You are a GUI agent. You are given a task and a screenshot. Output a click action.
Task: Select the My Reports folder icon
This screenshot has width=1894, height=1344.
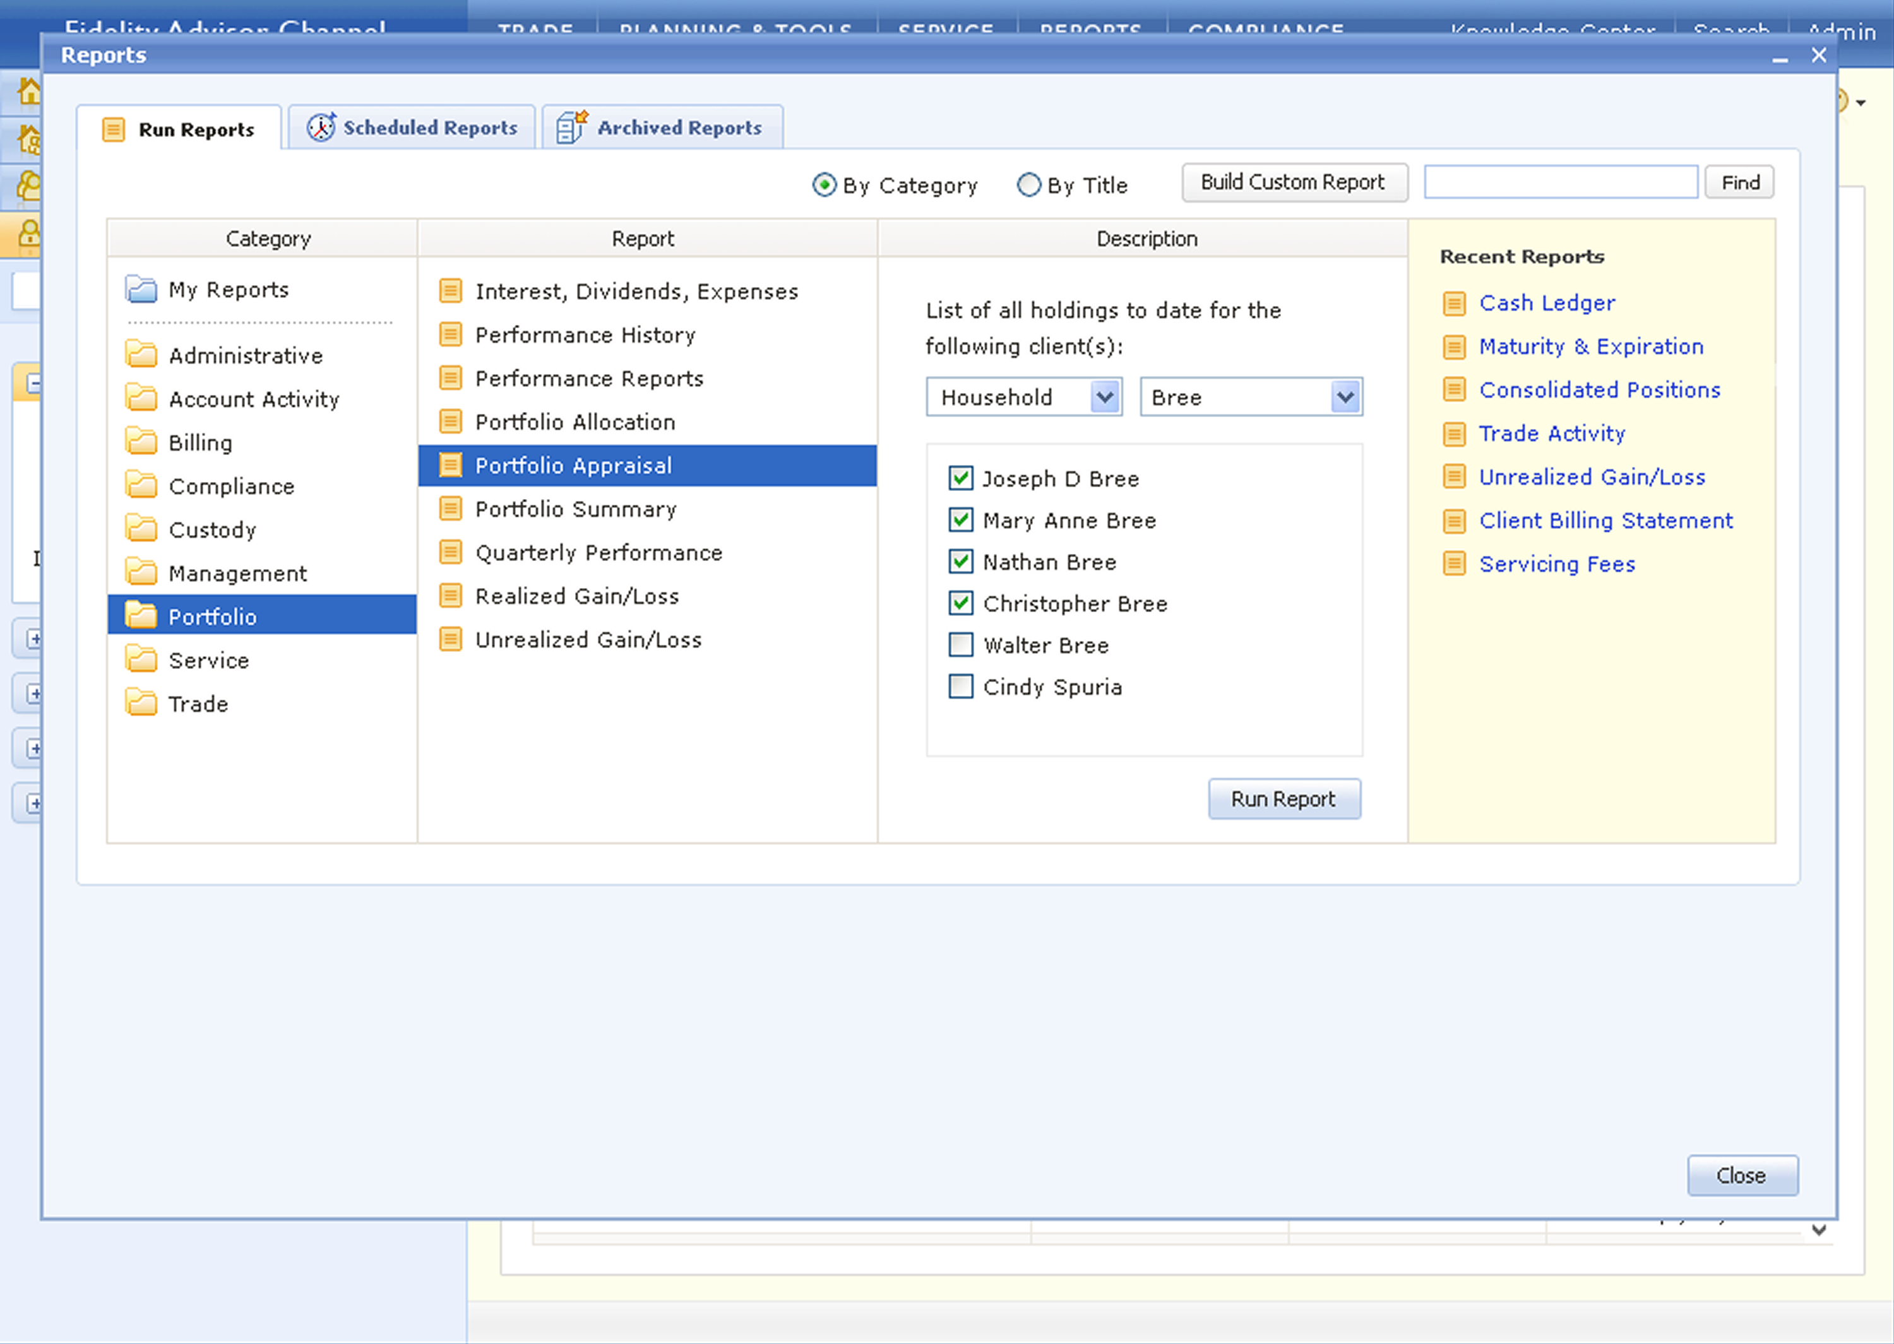click(141, 290)
